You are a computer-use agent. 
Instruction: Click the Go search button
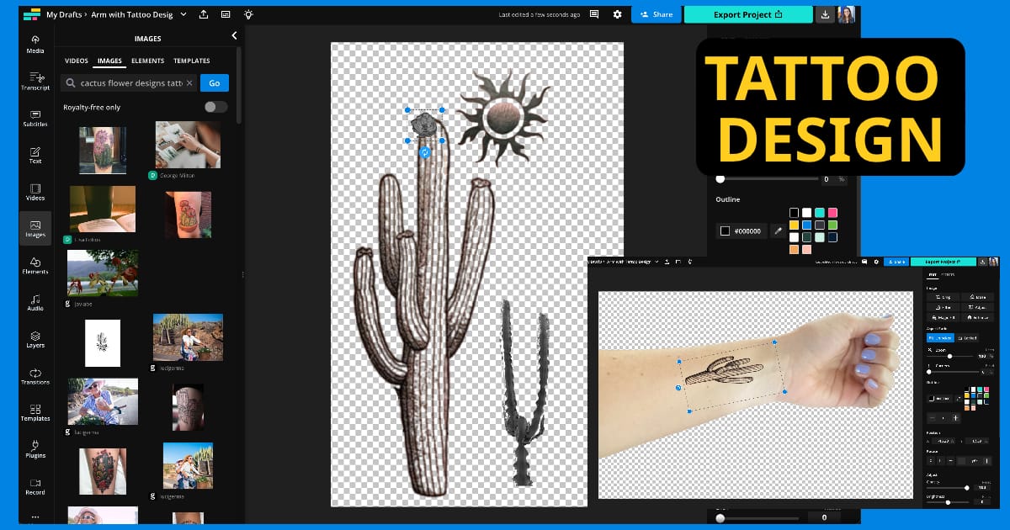tap(215, 83)
